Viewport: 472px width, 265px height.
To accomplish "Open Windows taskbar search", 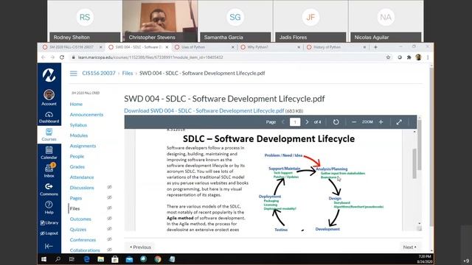I will (58, 259).
